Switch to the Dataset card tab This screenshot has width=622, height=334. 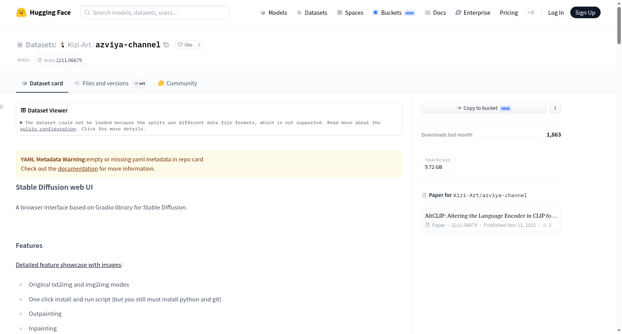42,83
